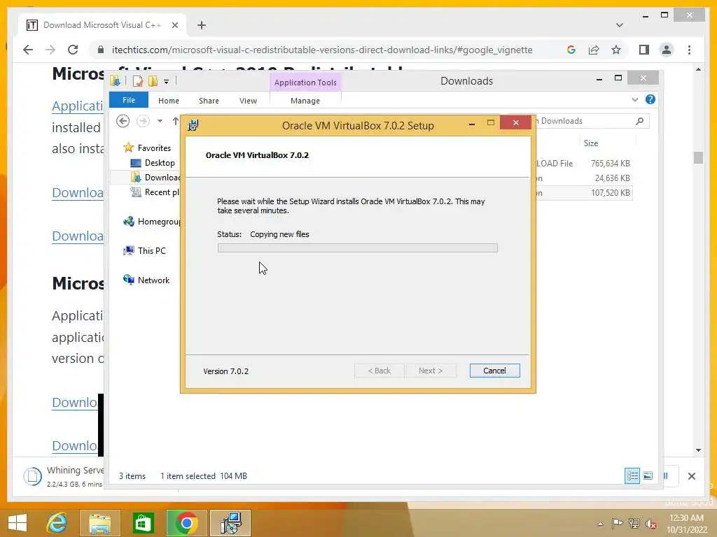Open the Share ribbon tab in explorer
Image resolution: width=717 pixels, height=537 pixels.
click(209, 101)
